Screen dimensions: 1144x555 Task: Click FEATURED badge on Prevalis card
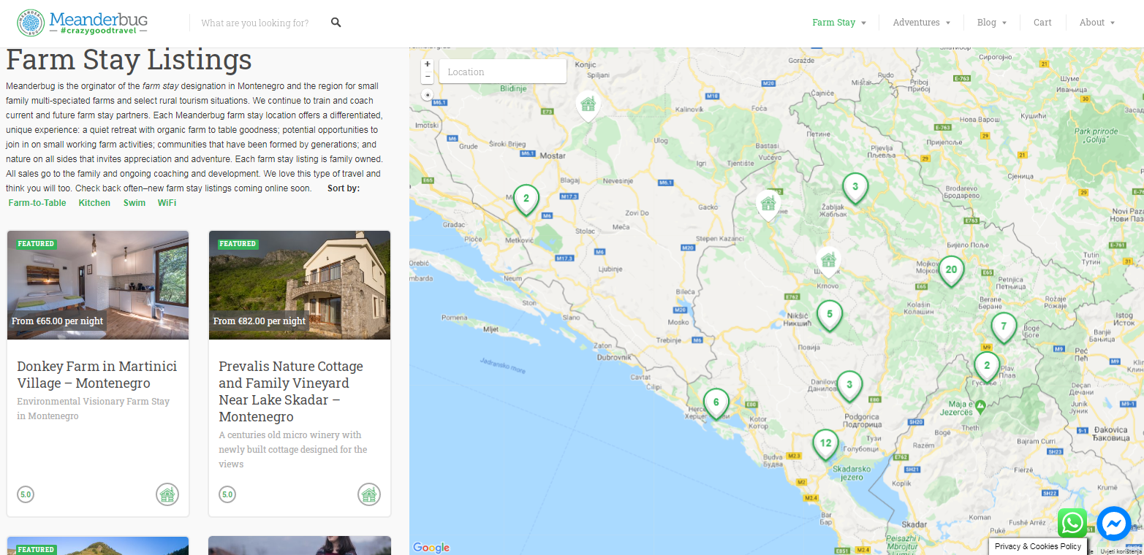click(x=238, y=244)
